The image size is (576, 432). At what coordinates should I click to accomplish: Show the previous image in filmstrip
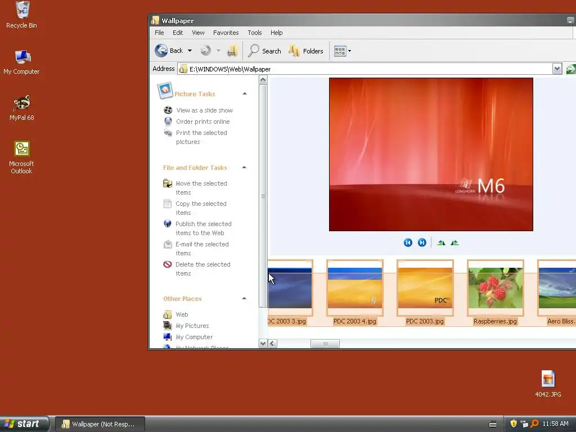[x=408, y=242]
